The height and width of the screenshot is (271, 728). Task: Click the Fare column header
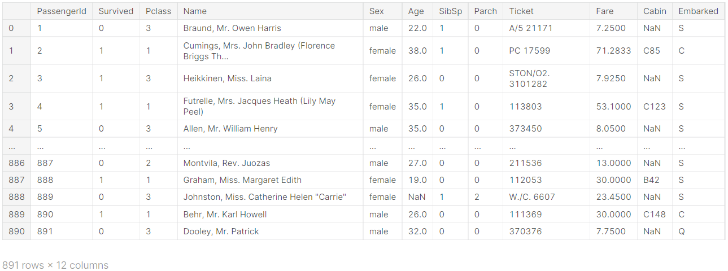pyautogui.click(x=604, y=11)
